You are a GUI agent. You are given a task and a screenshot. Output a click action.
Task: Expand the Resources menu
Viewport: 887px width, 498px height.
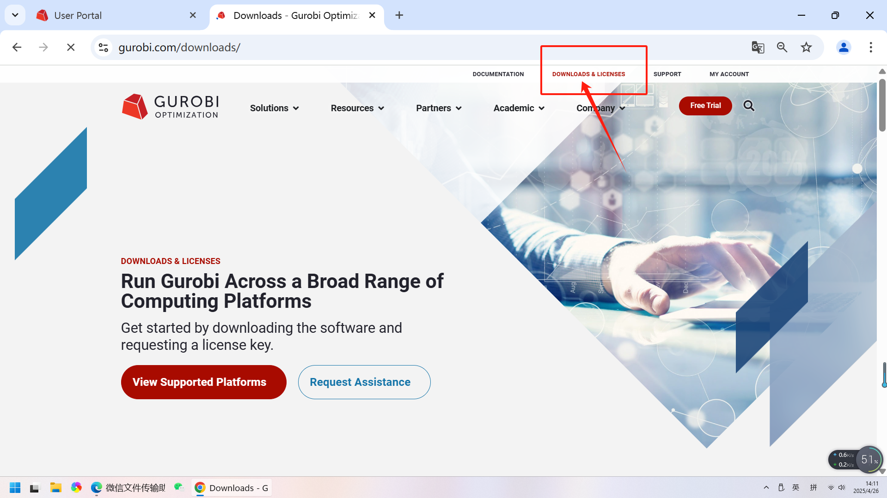357,108
